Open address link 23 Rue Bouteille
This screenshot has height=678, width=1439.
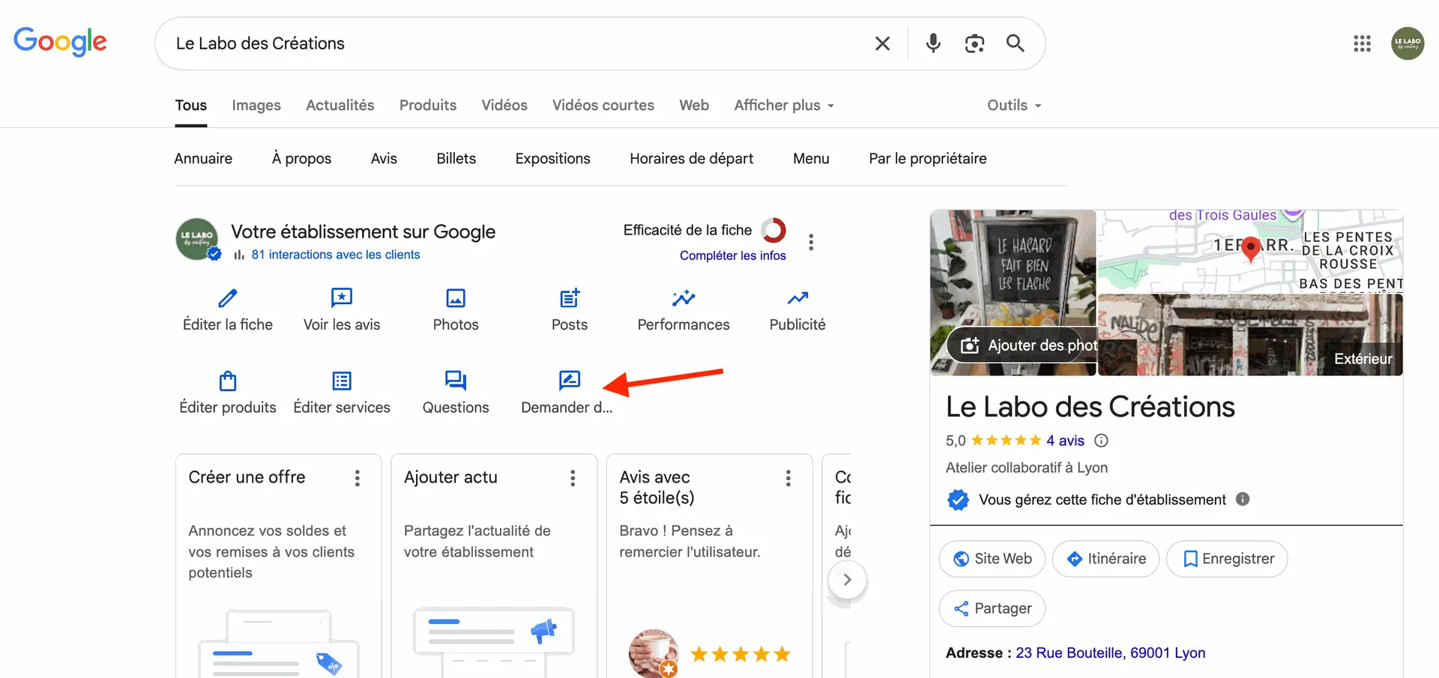coord(1111,653)
